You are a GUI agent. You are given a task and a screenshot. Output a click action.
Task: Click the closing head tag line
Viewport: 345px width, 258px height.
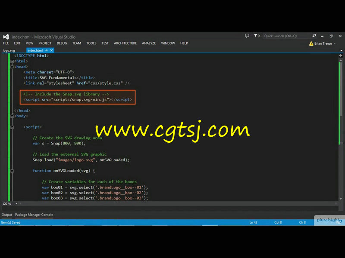(x=22, y=111)
